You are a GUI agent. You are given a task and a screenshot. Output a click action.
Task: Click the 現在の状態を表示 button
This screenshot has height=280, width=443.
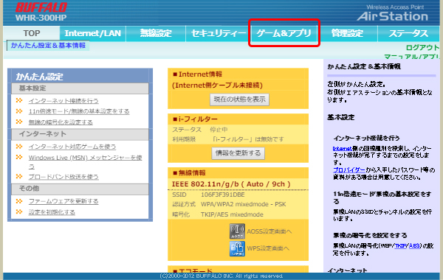[239, 99]
